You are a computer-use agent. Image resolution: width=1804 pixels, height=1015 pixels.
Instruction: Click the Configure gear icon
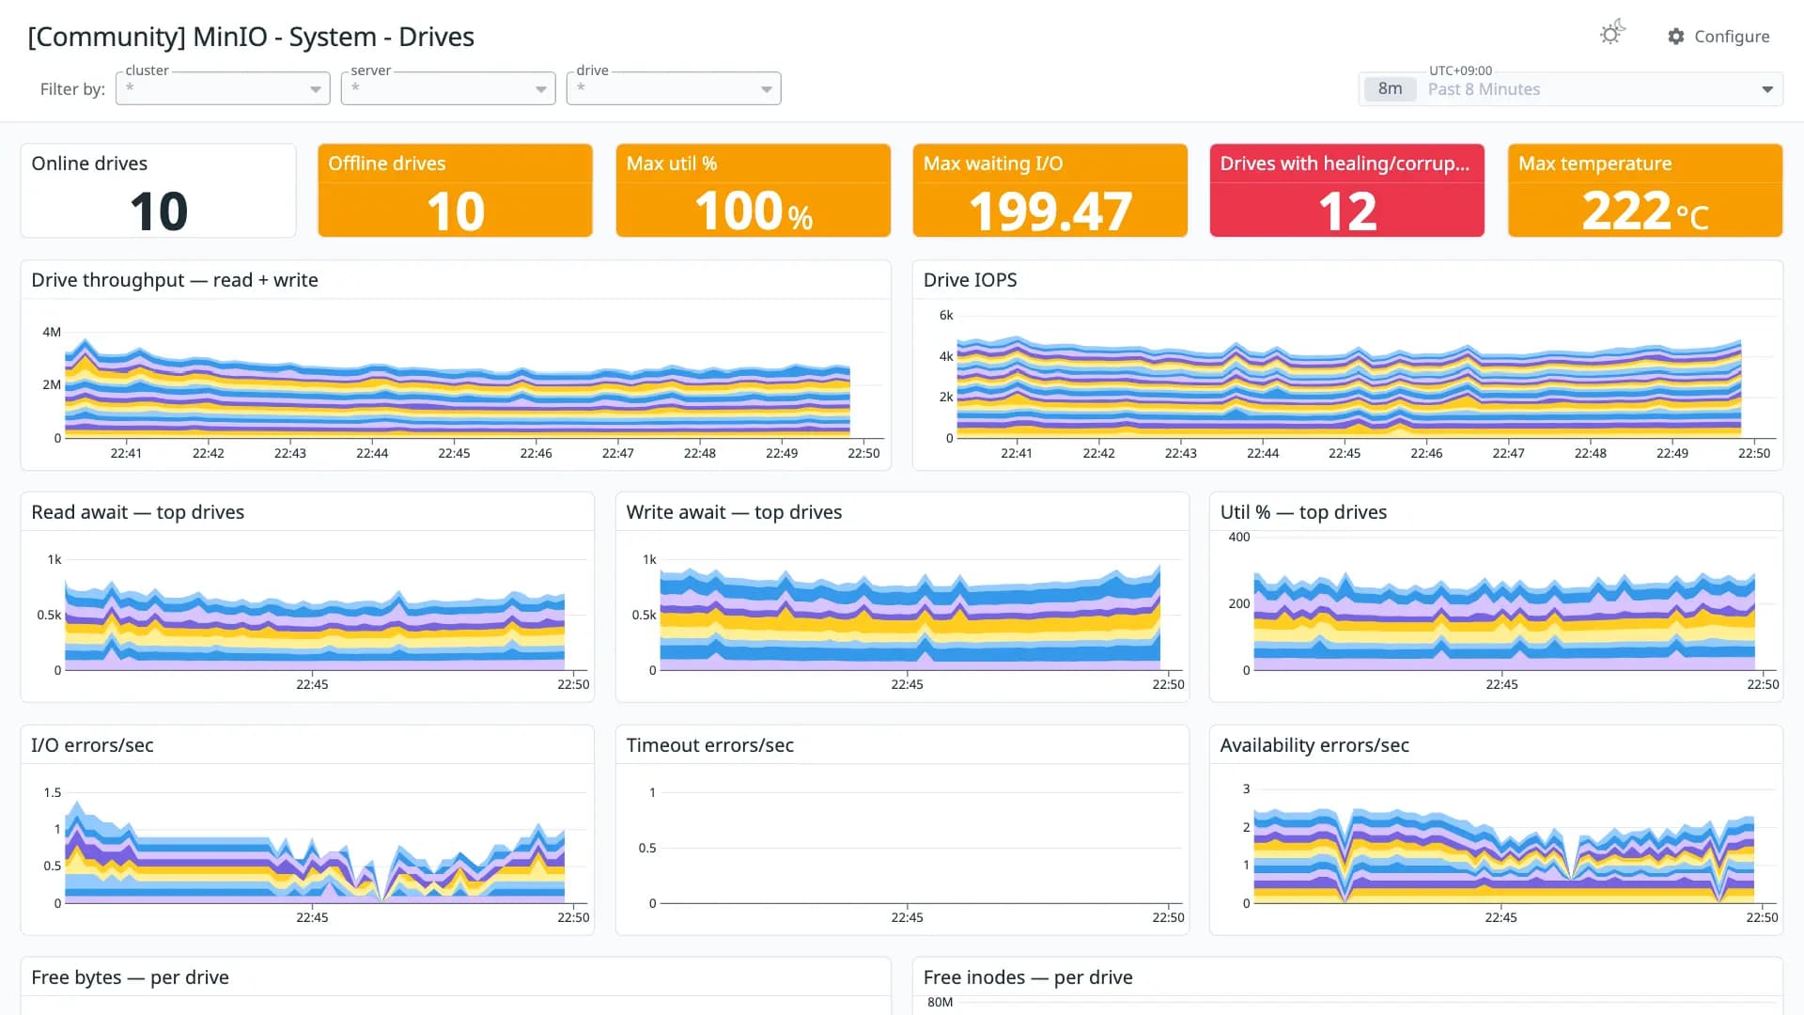[1676, 36]
